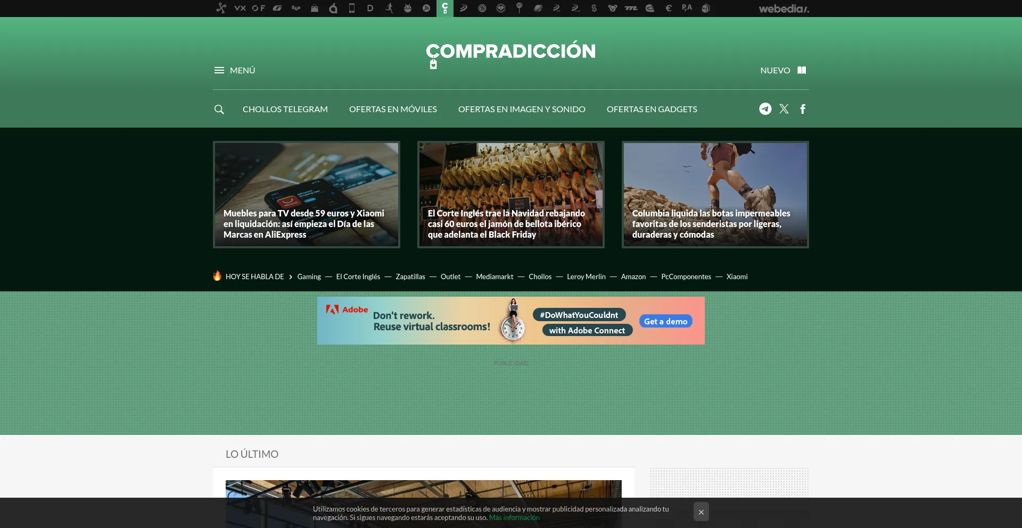Open CHOLLOS TELEGRAM section
This screenshot has height=528, width=1022.
(x=285, y=109)
